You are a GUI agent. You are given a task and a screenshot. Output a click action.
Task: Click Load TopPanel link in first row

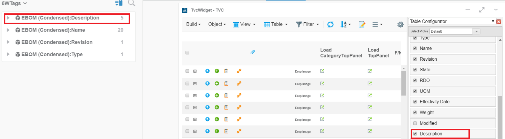pyautogui.click(x=370, y=71)
